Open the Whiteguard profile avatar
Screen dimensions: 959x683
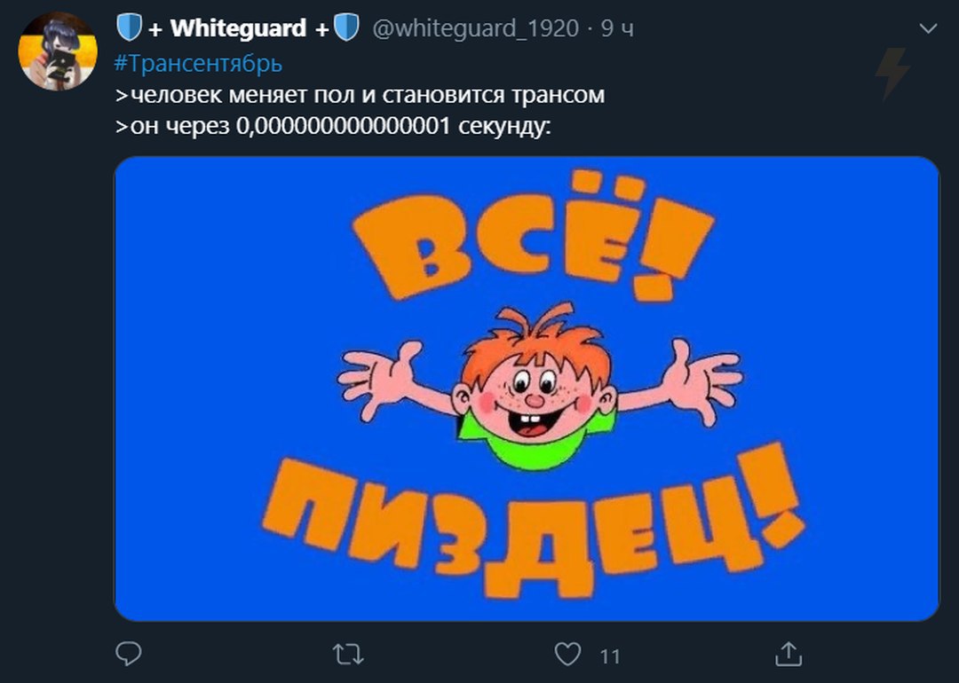coord(58,51)
